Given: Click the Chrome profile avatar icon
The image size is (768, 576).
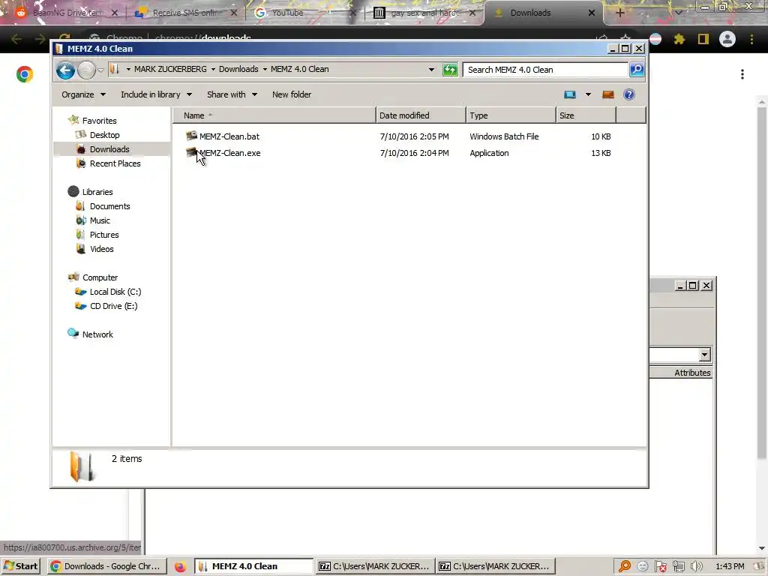Looking at the screenshot, I should coord(727,39).
